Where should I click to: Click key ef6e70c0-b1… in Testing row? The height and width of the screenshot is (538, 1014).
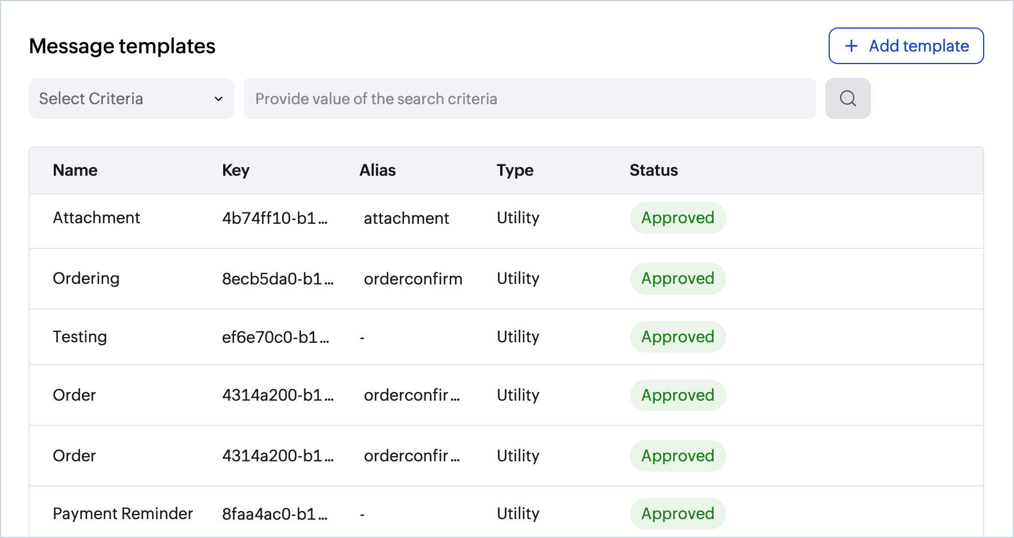(x=275, y=337)
